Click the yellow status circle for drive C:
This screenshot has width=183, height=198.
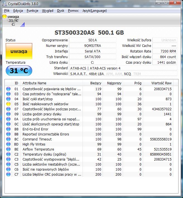(x=4, y=16)
